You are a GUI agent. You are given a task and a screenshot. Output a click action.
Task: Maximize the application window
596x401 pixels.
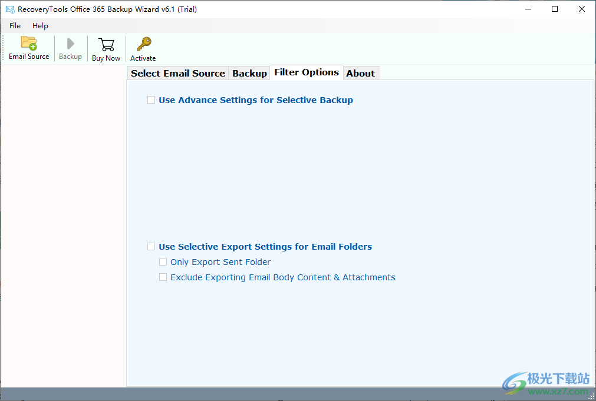tap(554, 9)
